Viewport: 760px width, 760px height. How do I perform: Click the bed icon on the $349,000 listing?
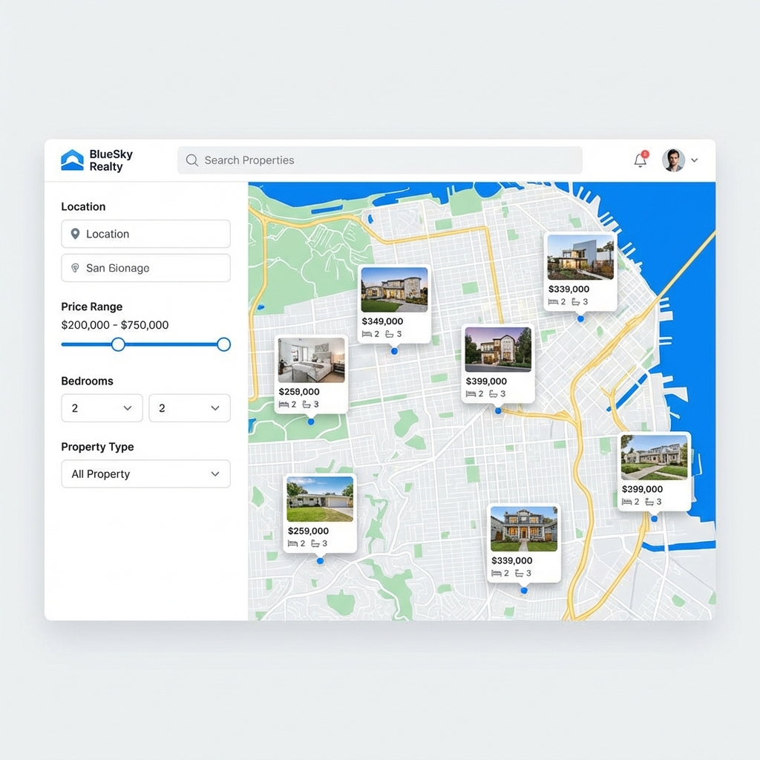[366, 334]
